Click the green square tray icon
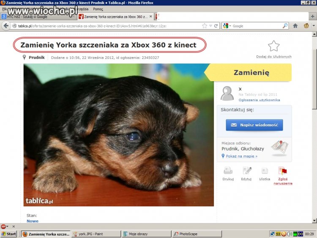Image resolution: width=317 pixels, height=238 pixels. point(295,234)
